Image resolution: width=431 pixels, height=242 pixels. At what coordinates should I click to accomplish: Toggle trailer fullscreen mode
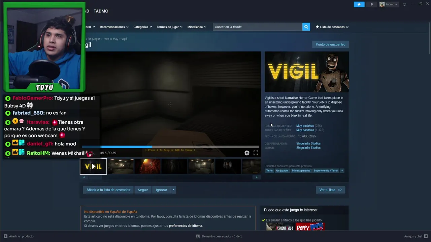256,153
